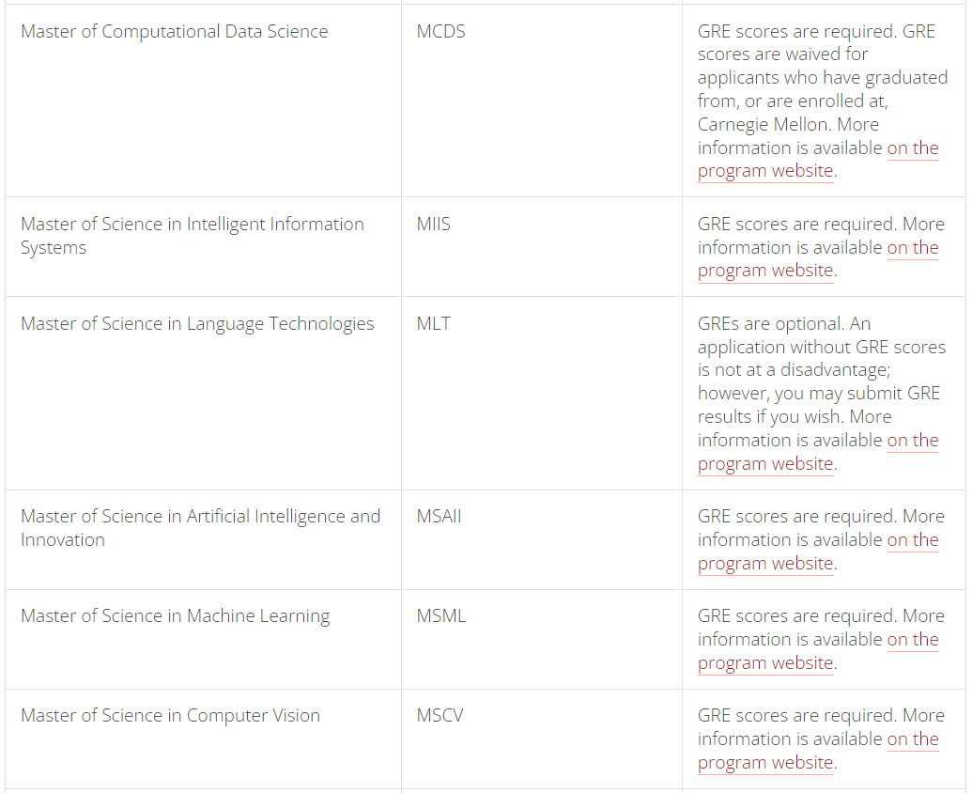Image resolution: width=972 pixels, height=793 pixels.
Task: Click the MCDS abbreviation cell
Action: pos(440,31)
